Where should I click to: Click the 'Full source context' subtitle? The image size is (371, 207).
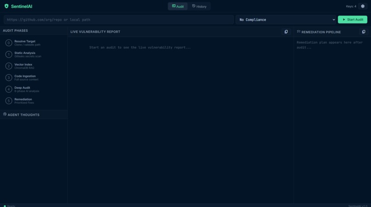26,80
